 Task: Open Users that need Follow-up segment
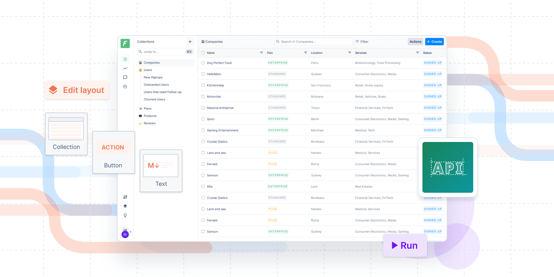tap(162, 92)
